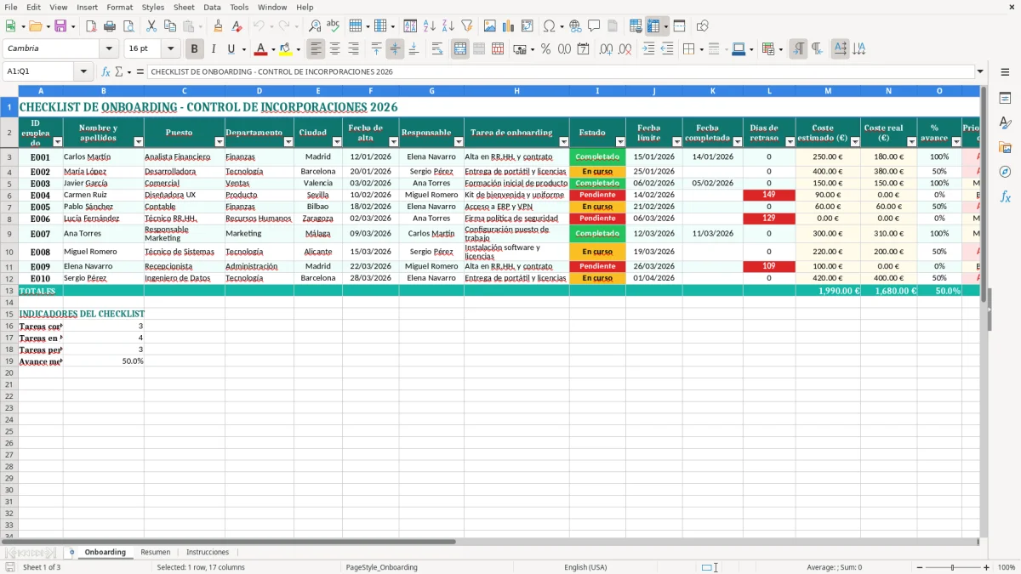Toggle Align Left

click(316, 49)
